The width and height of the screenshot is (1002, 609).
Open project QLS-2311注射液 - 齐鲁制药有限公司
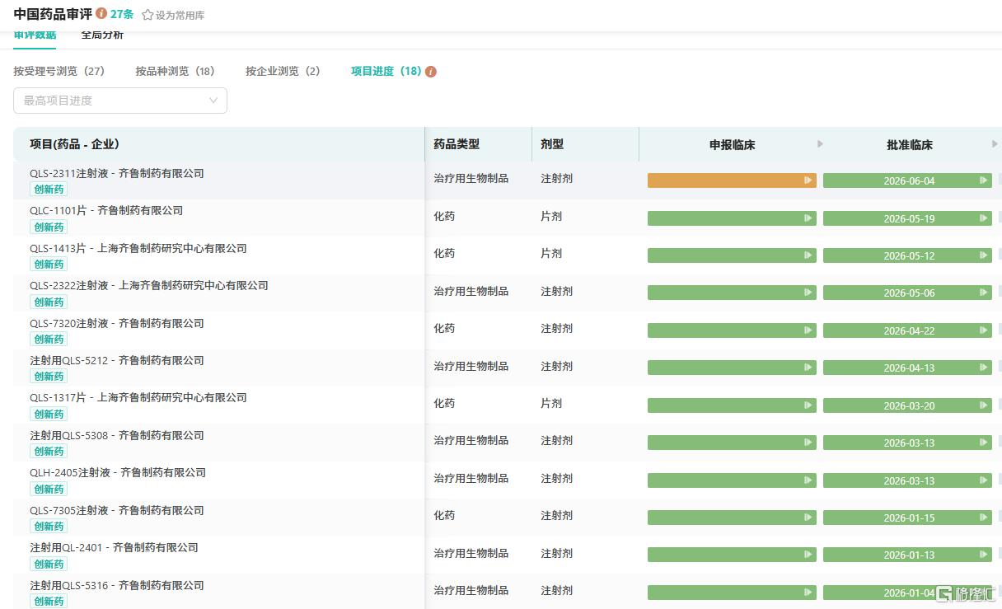(x=117, y=174)
